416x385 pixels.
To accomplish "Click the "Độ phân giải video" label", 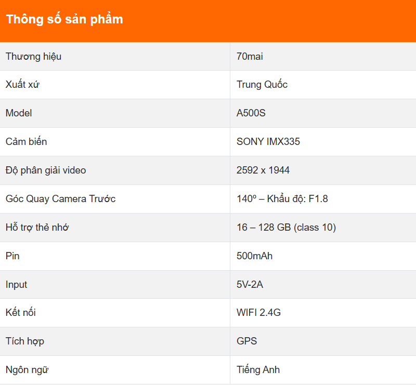I will pos(46,170).
